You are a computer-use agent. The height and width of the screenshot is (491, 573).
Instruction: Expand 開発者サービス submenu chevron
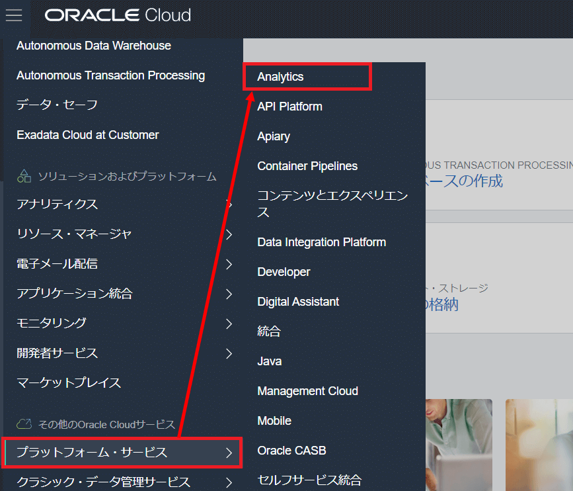(x=229, y=353)
